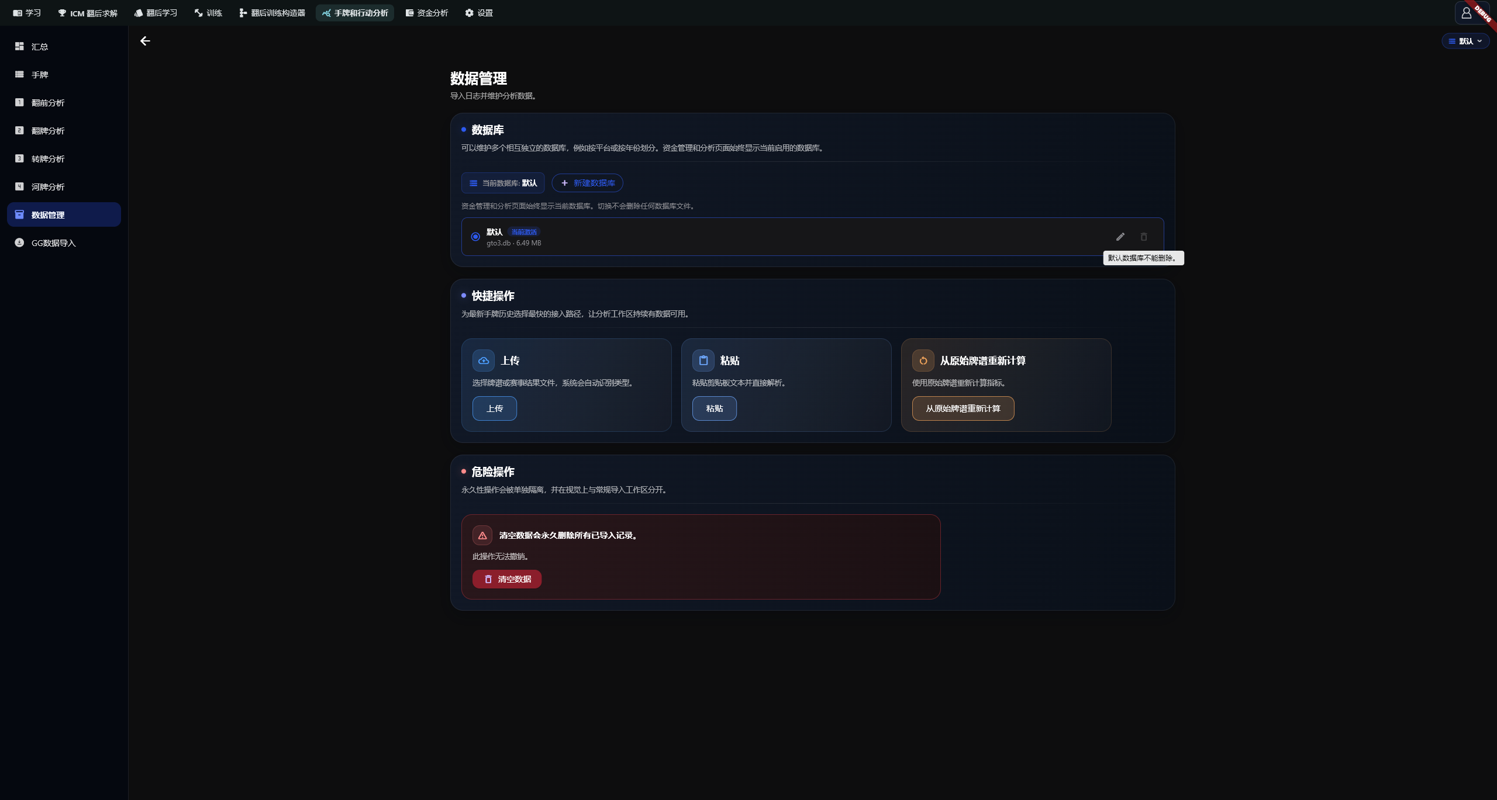Switch to the 翻后学习 tab
This screenshot has width=1497, height=800.
[156, 13]
